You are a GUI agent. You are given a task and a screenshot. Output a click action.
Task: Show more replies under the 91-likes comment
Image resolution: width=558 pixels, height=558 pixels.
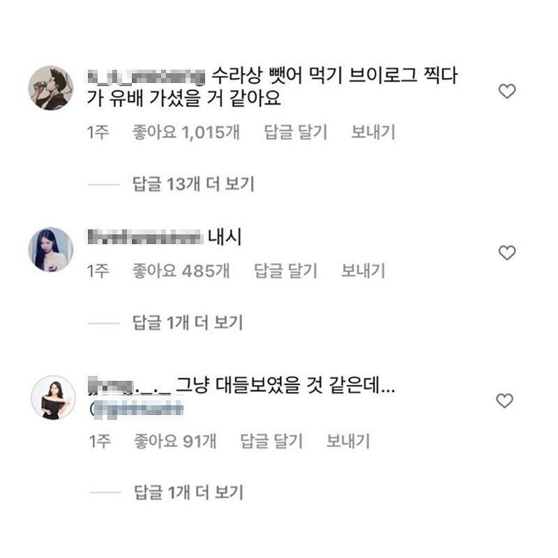(188, 492)
